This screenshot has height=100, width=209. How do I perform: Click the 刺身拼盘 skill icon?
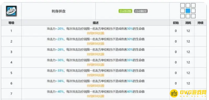point(11,11)
